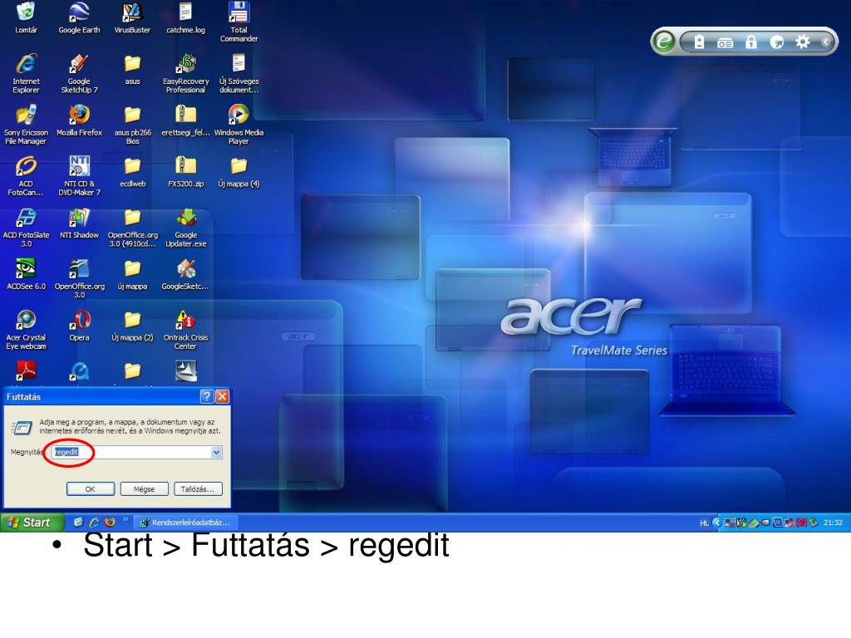Launch NTI CD & DVD-Maker 7
The height and width of the screenshot is (638, 851).
[79, 176]
